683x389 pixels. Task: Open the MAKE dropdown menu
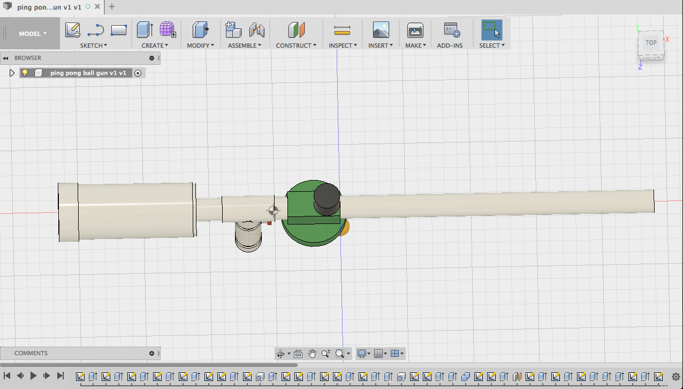[x=415, y=46]
